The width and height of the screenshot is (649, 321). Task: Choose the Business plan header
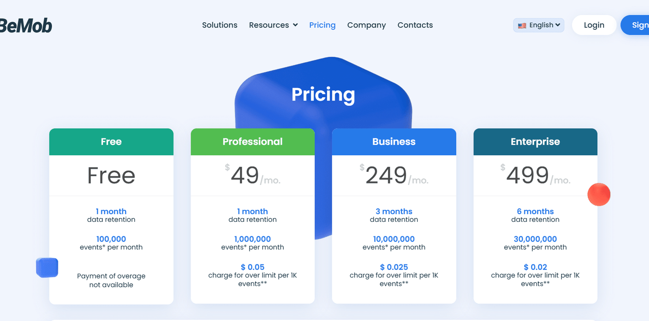[x=394, y=142]
